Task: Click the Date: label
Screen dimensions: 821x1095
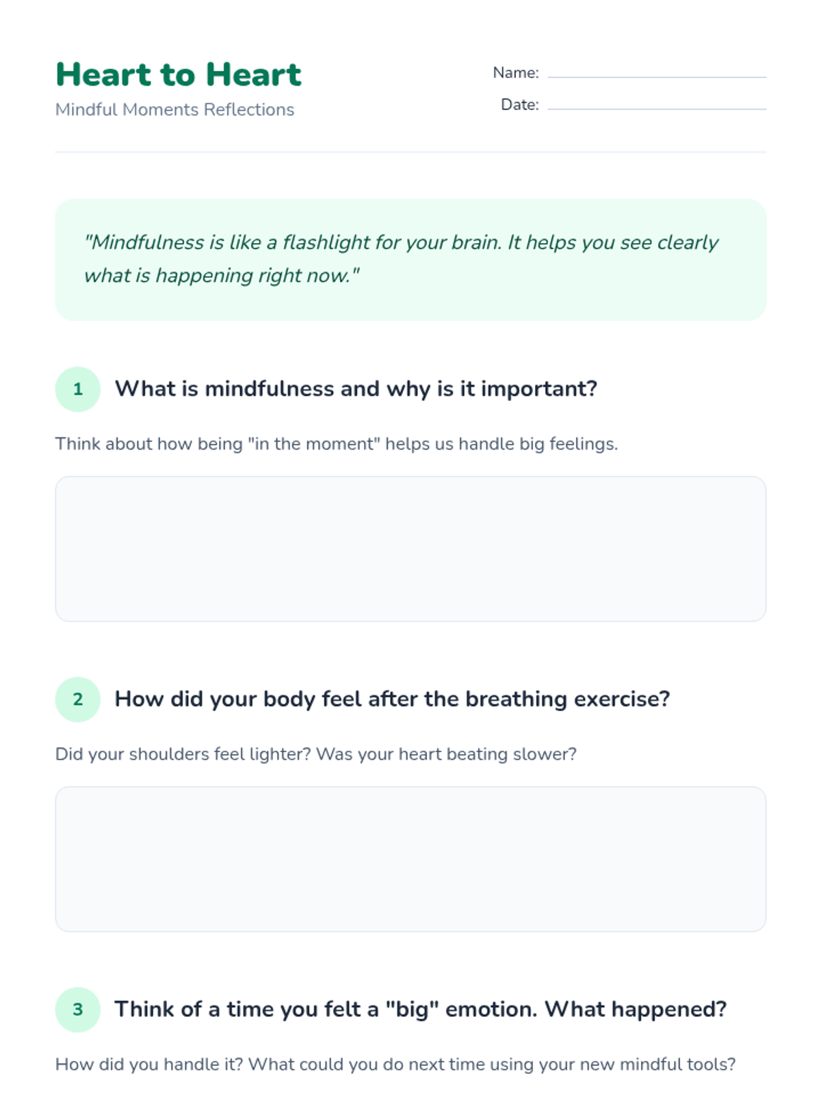Action: [x=520, y=104]
